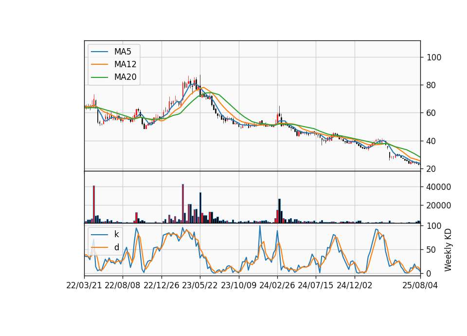Viewport: 467px width, 336px height.
Task: Select the 22/03/21 date tick label
Action: (x=84, y=285)
